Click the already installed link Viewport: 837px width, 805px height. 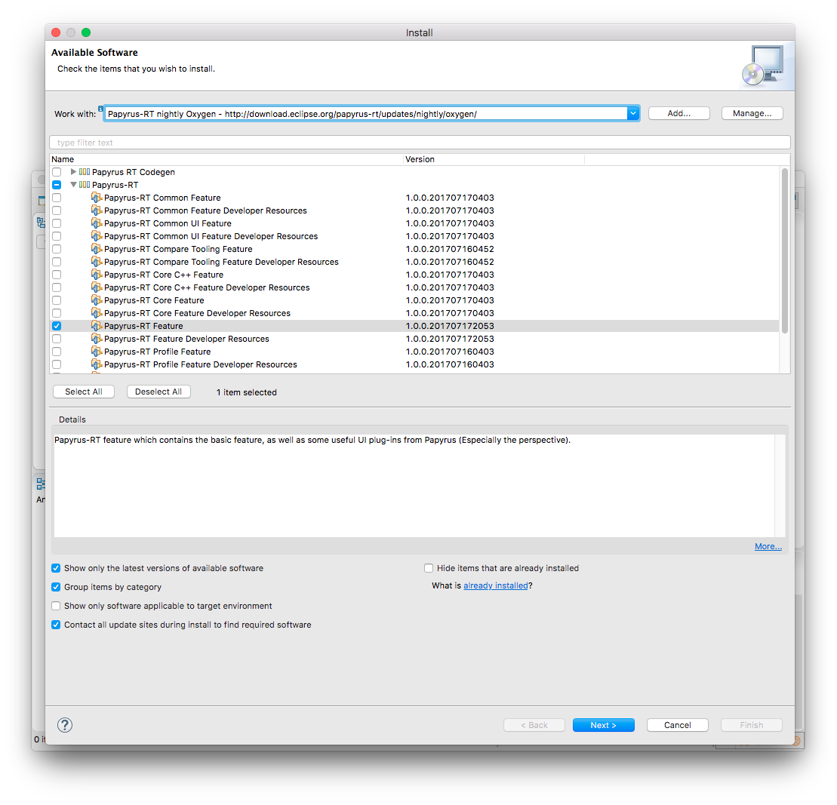pyautogui.click(x=496, y=585)
